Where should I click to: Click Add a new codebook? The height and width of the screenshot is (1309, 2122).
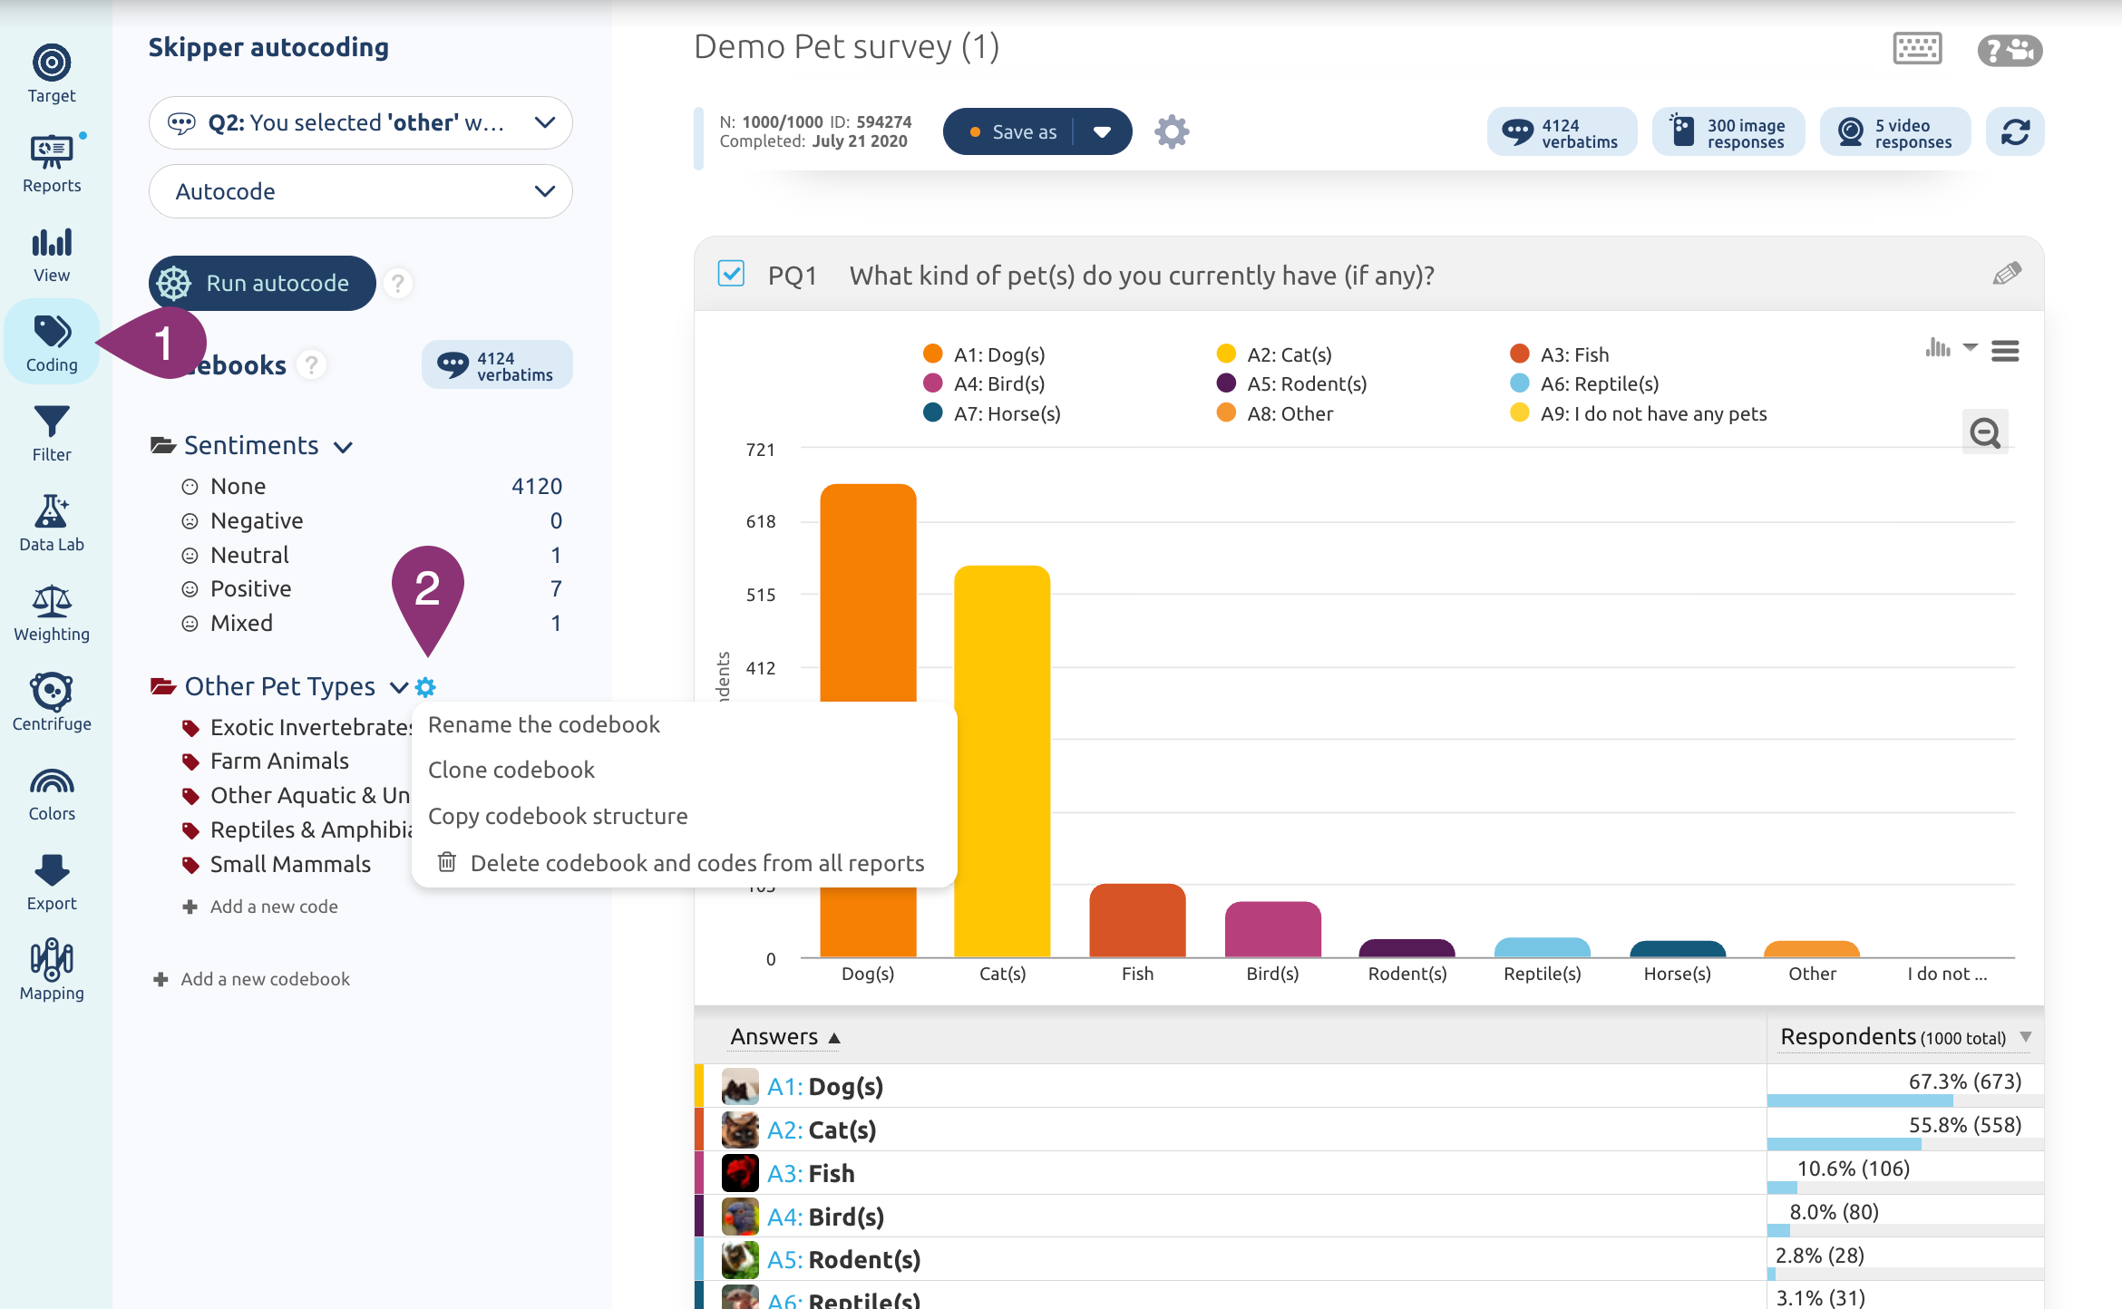251,979
